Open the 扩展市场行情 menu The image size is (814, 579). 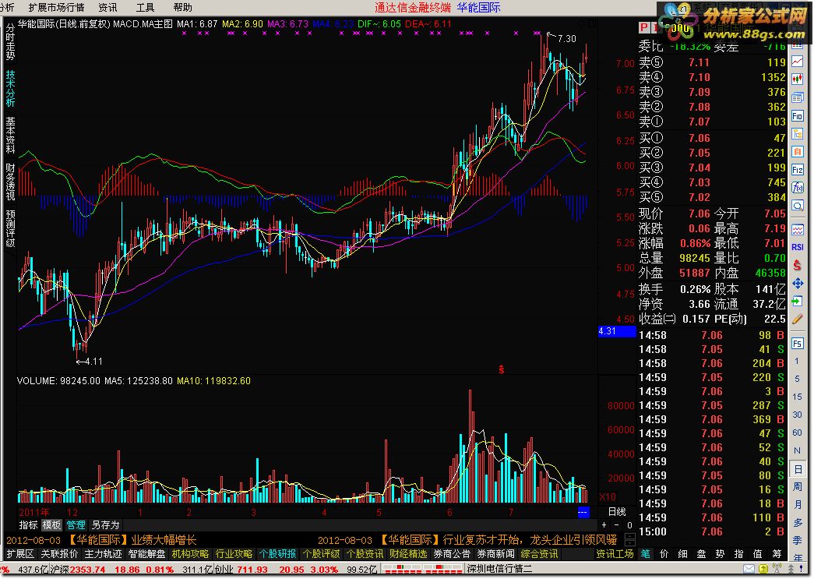point(56,7)
